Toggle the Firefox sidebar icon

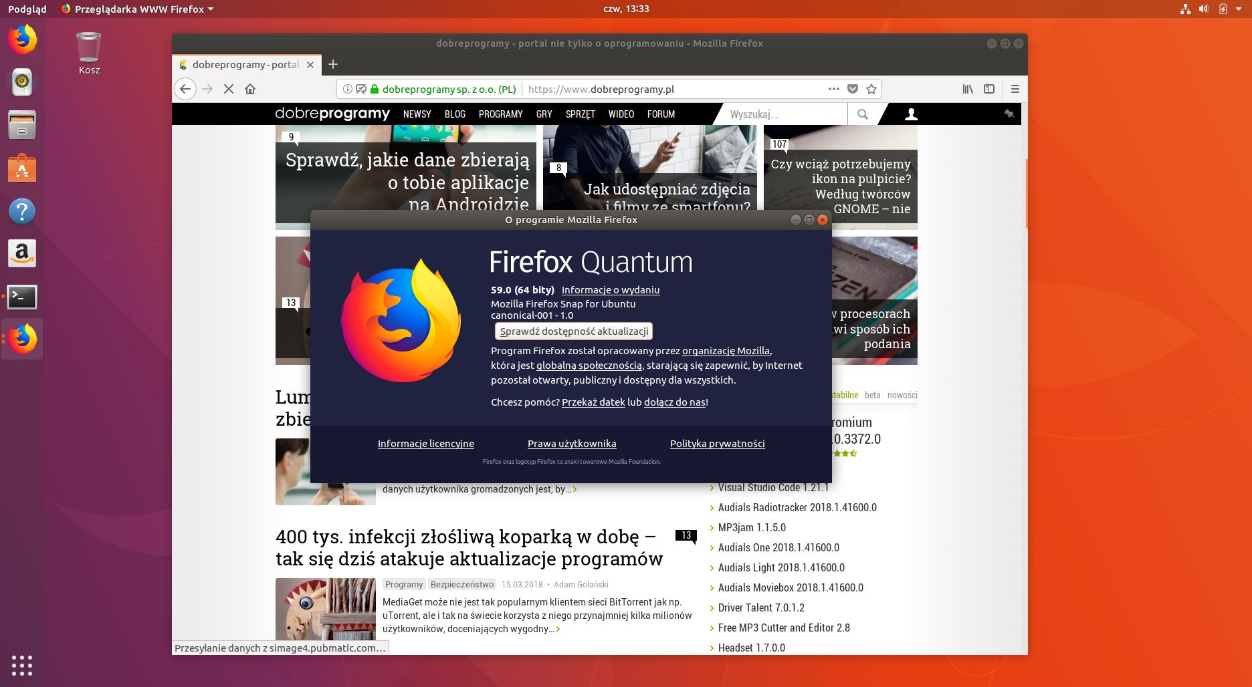pyautogui.click(x=988, y=89)
